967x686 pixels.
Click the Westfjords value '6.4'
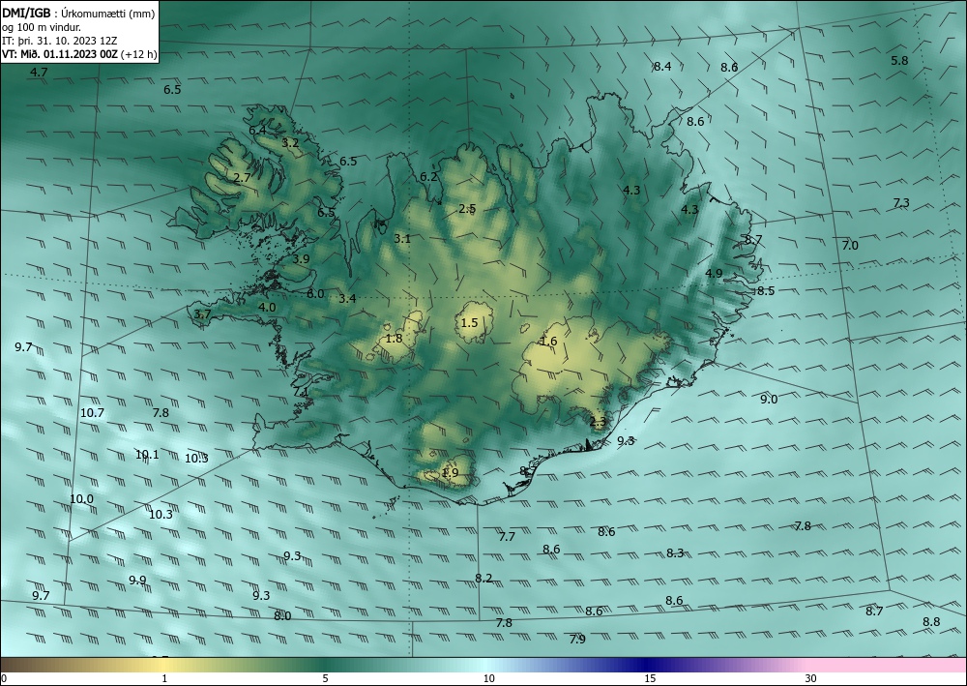tap(257, 131)
